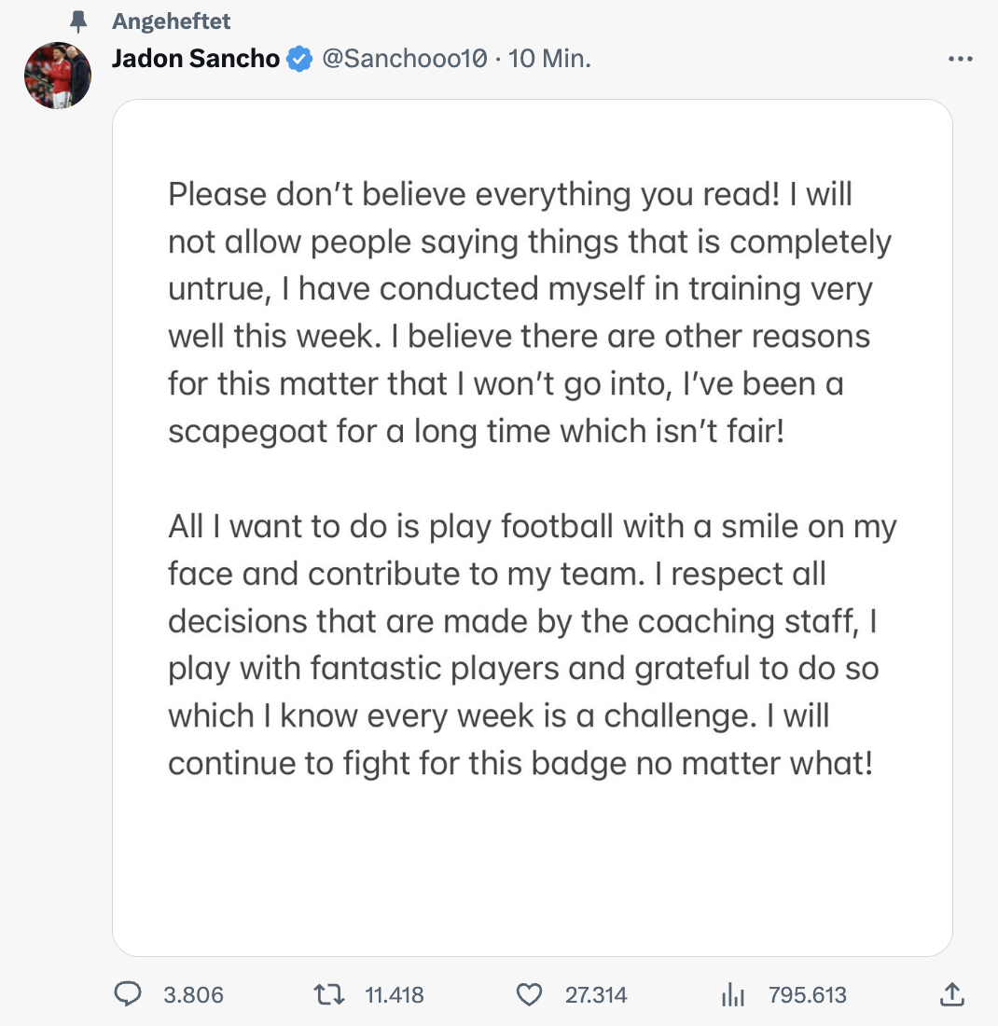Open the three-dot more options menu
This screenshot has height=1026, width=998.
click(x=959, y=59)
